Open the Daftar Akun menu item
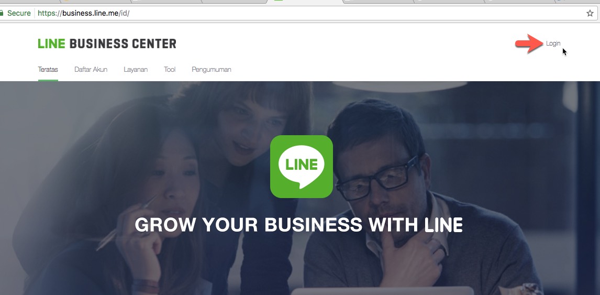This screenshot has height=295, width=600. [x=91, y=69]
